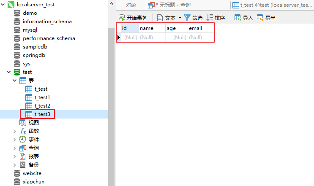Expand the 报表 reports node

pyautogui.click(x=15, y=156)
